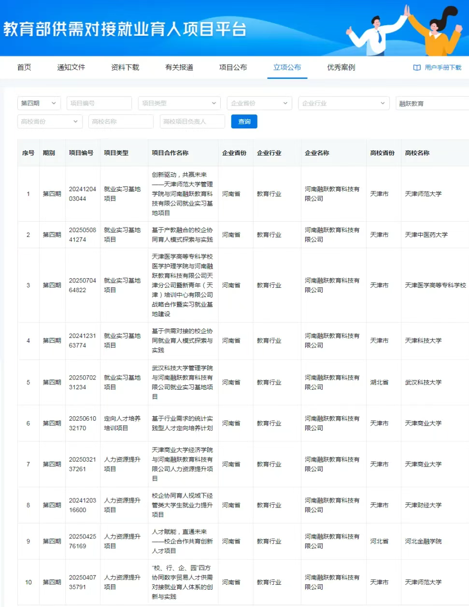Click the company name field containing 融跃教育
469x607 pixels.
point(432,103)
